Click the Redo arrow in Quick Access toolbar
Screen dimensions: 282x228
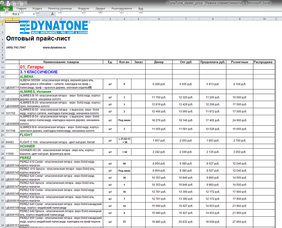(21, 3)
